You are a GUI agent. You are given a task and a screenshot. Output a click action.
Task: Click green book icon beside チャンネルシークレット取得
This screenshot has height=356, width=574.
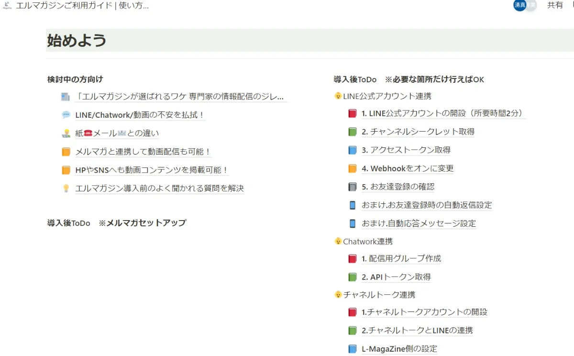pyautogui.click(x=353, y=132)
